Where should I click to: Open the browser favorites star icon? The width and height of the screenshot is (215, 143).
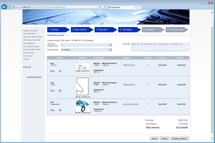click(207, 7)
